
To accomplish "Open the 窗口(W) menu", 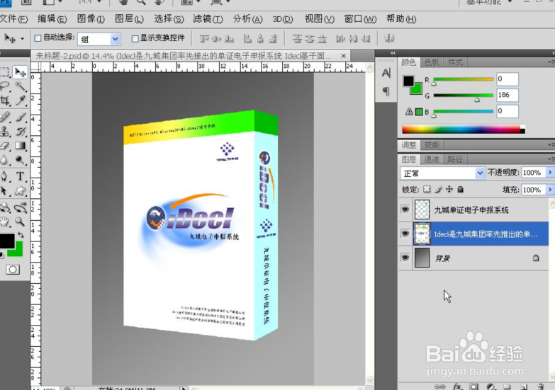I will pos(360,18).
